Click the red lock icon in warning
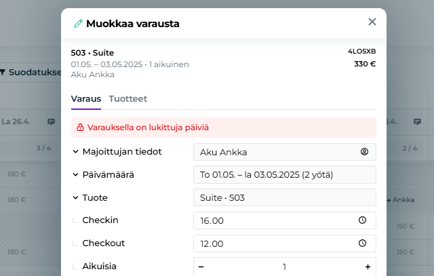Viewport: 434px width, 276px height. pyautogui.click(x=80, y=127)
